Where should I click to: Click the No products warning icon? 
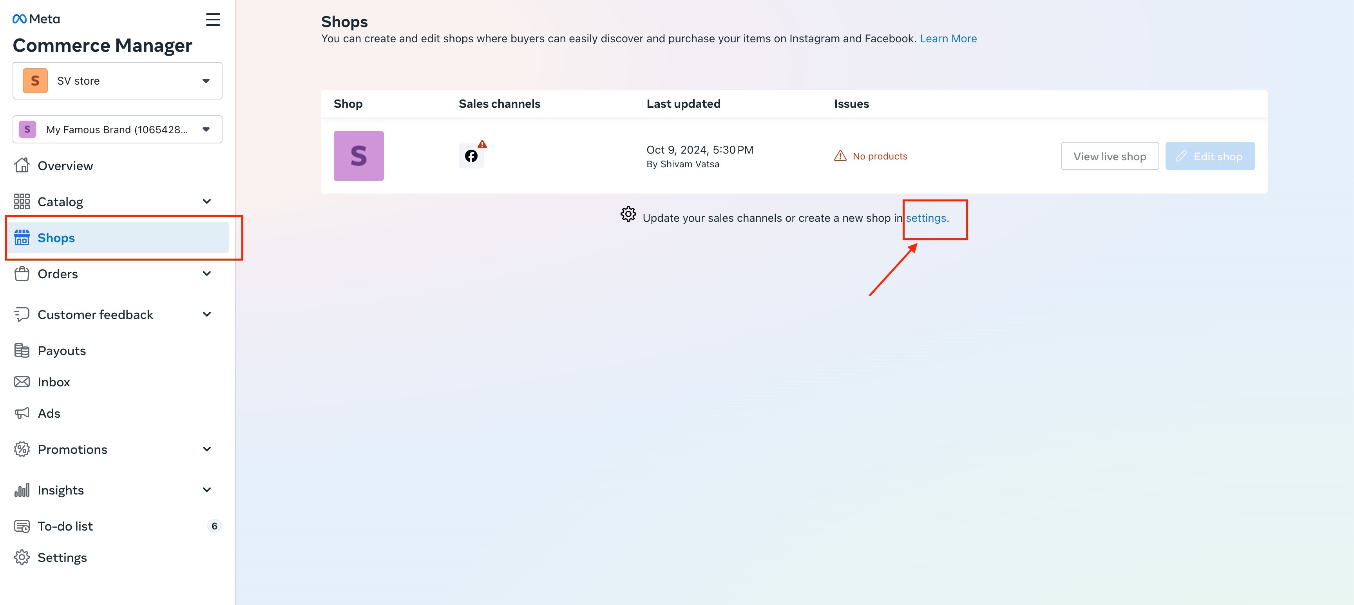point(840,156)
